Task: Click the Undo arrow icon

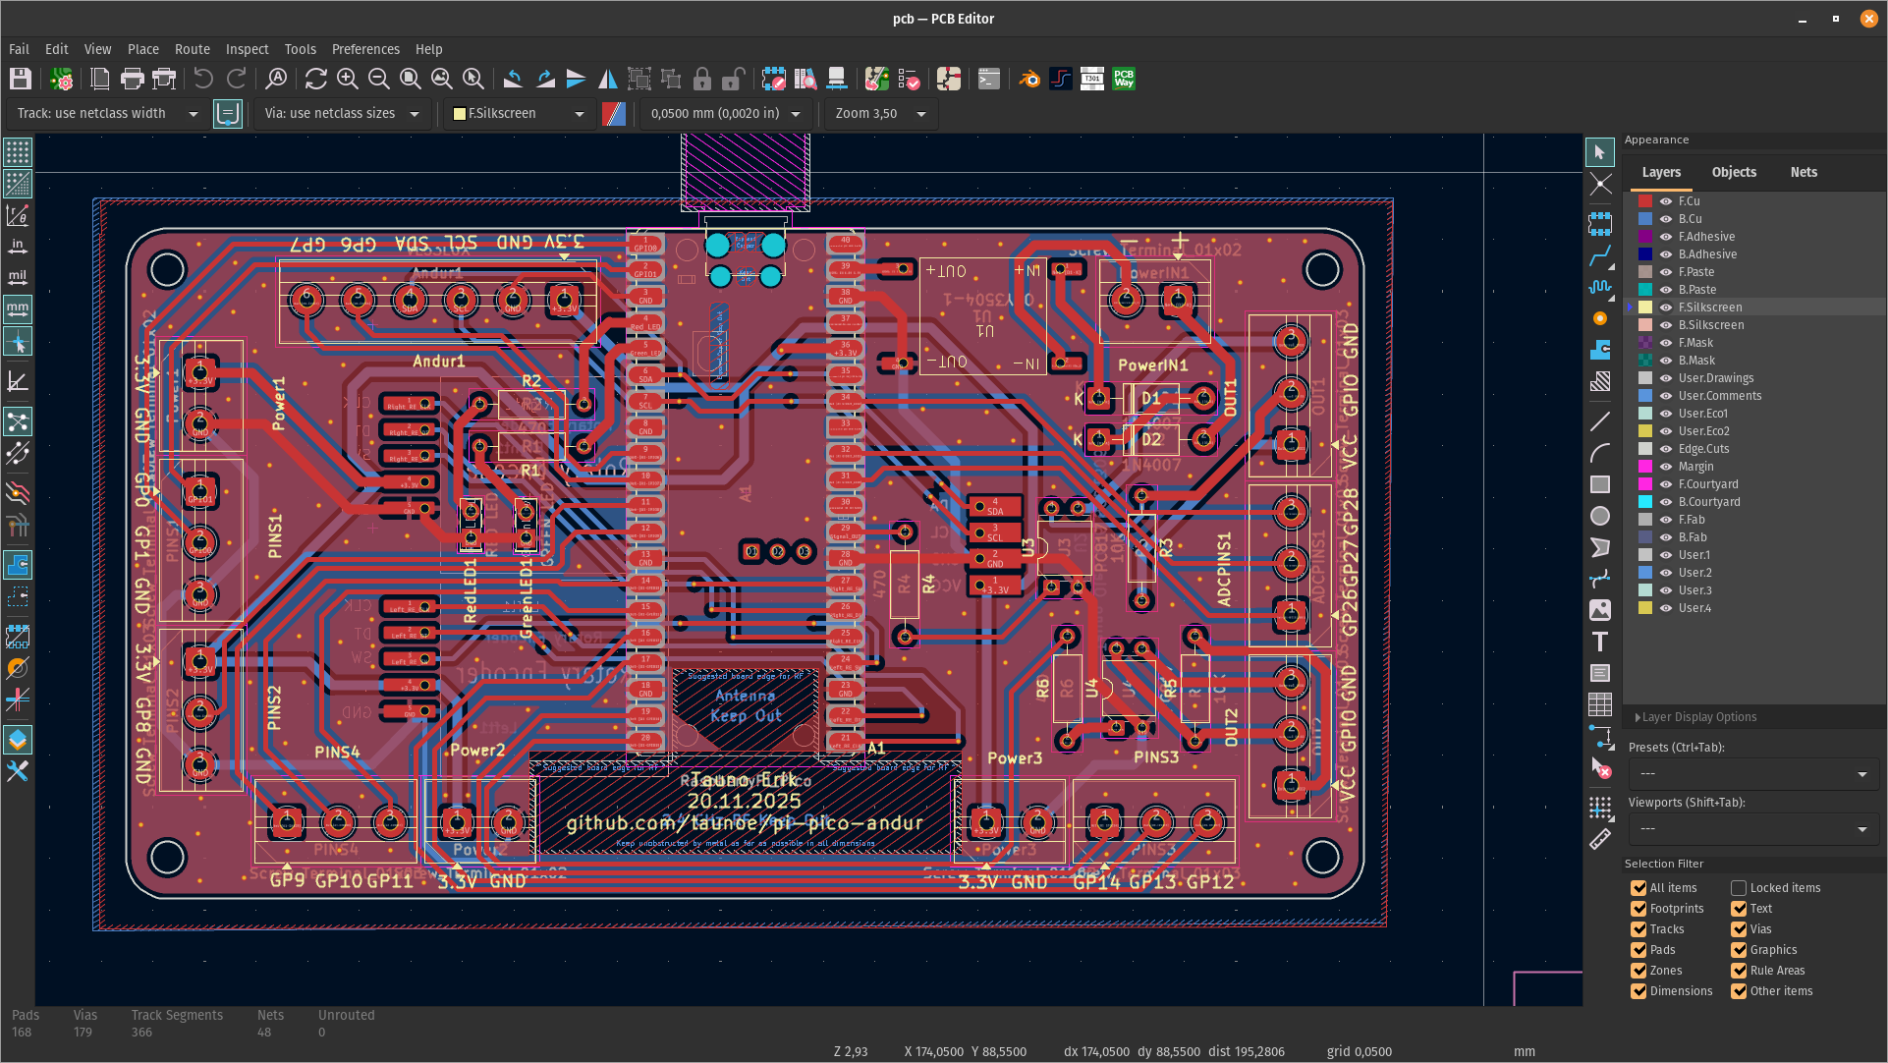Action: [x=203, y=79]
